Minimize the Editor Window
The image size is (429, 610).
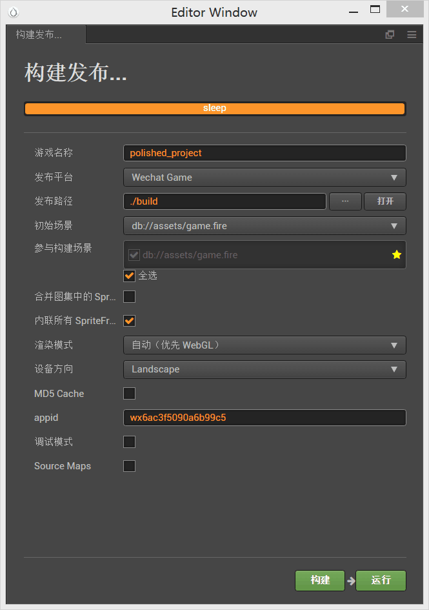354,12
